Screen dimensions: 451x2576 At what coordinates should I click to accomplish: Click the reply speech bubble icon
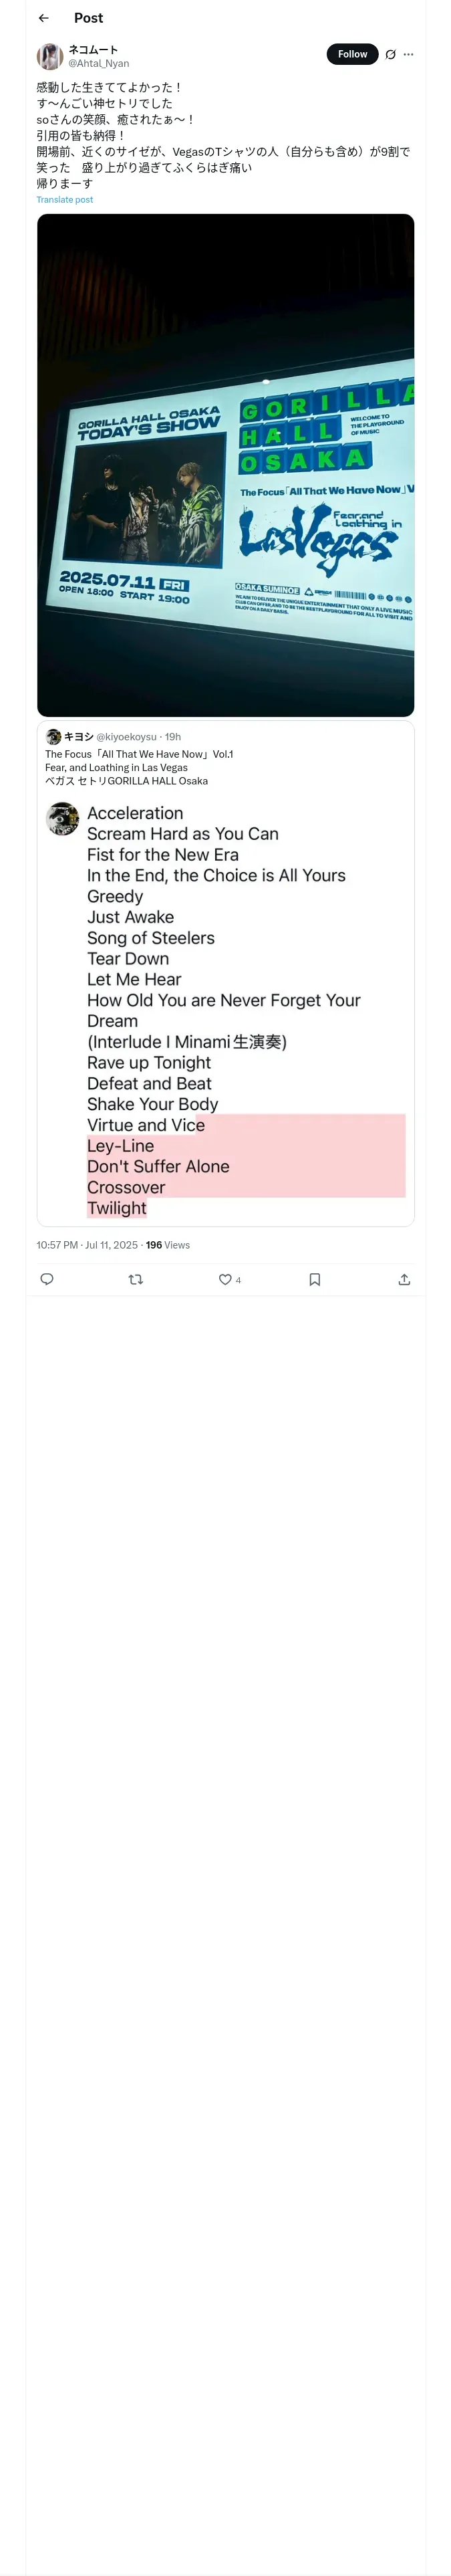pyautogui.click(x=47, y=1279)
